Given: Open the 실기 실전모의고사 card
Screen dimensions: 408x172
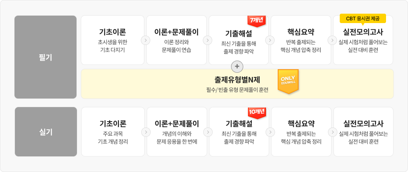Looking at the screenshot, I should tap(363, 132).
